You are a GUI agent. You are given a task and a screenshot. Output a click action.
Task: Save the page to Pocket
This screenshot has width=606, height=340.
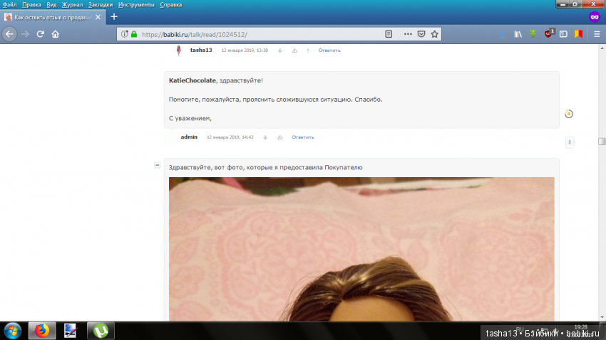click(x=421, y=33)
